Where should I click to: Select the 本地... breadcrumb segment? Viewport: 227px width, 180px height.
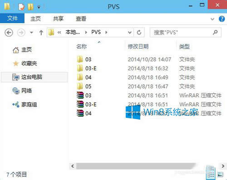coord(73,32)
